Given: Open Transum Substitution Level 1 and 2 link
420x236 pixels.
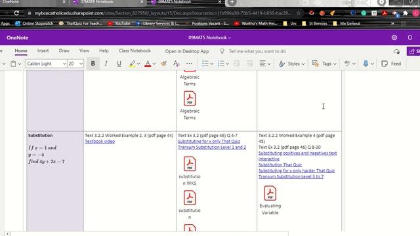Looking at the screenshot, I should [212, 147].
